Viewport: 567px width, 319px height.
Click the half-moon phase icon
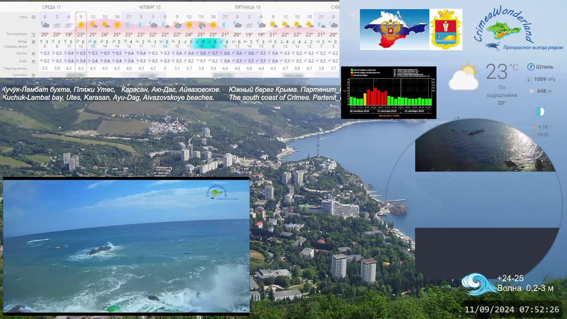540,112
